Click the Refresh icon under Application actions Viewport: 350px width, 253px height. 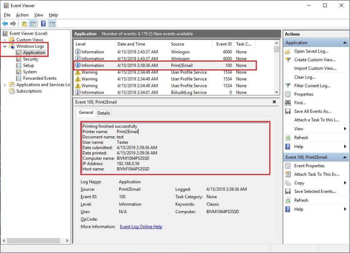[x=288, y=138]
